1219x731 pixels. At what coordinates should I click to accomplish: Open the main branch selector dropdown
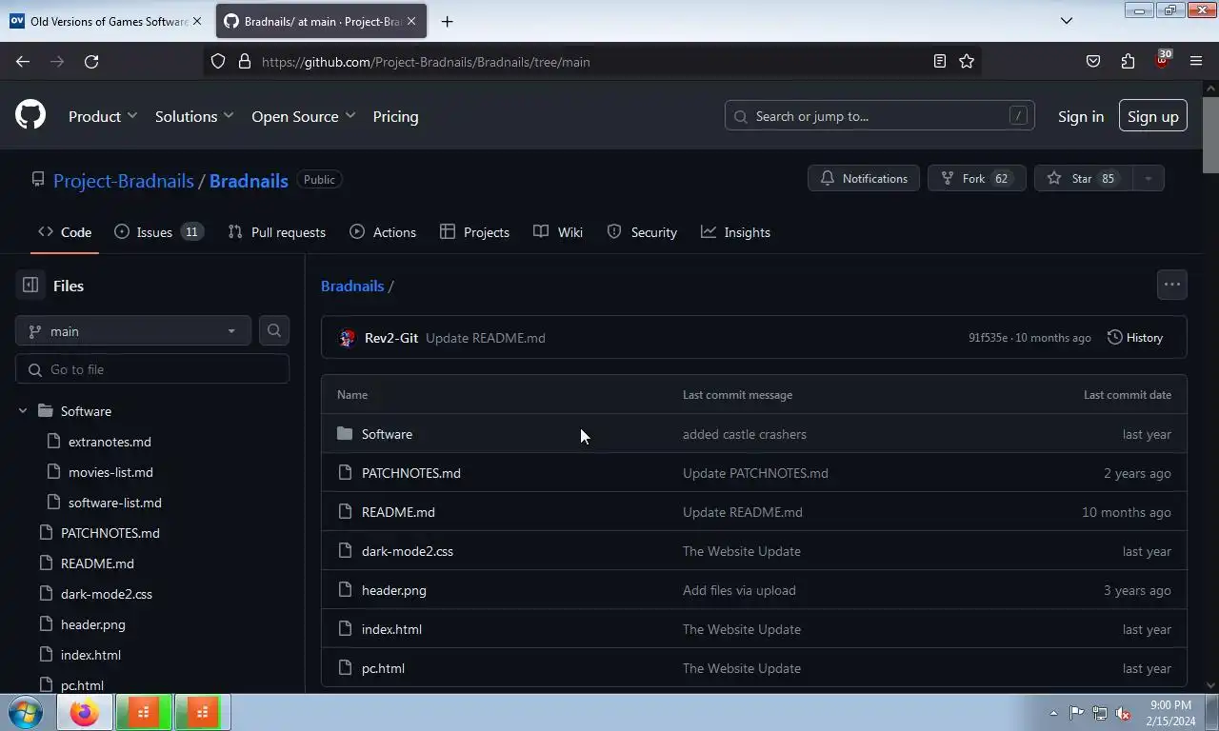point(133,330)
